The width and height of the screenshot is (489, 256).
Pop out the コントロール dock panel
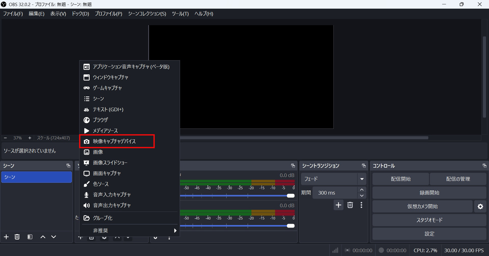coord(484,166)
